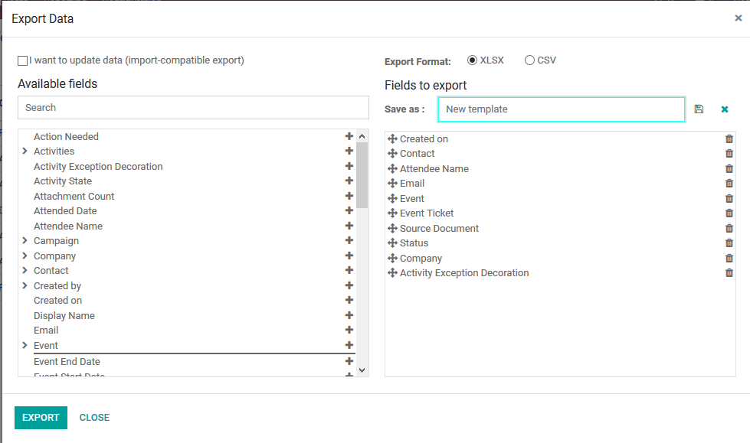
Task: Delete Activity Exception Decoration from export list
Action: pyautogui.click(x=729, y=273)
